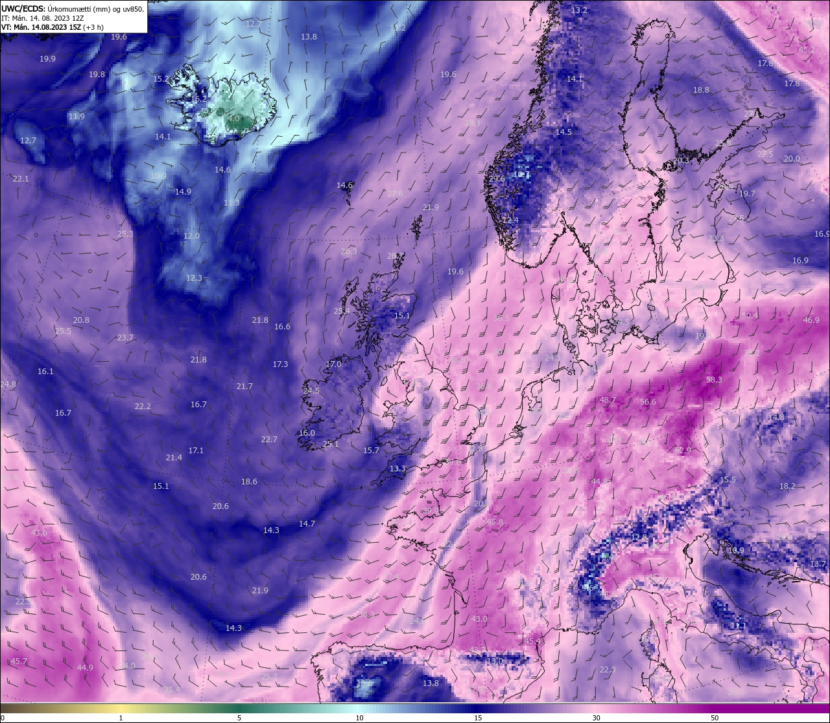Viewport: 830px width, 723px height.
Task: Click the map value 18.2
Action: 787,486
